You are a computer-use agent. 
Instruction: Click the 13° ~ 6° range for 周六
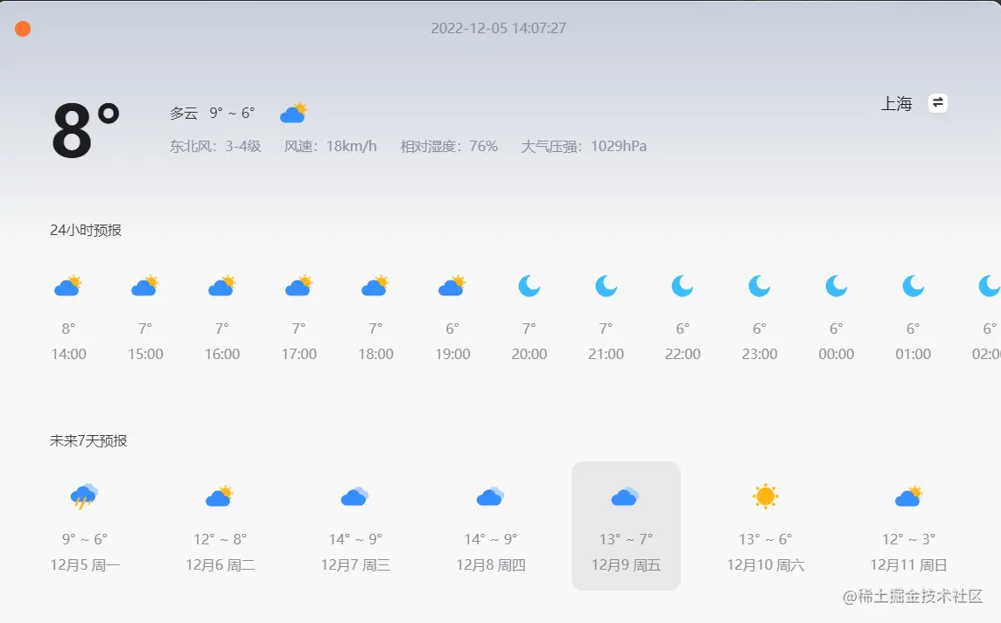pyautogui.click(x=766, y=539)
